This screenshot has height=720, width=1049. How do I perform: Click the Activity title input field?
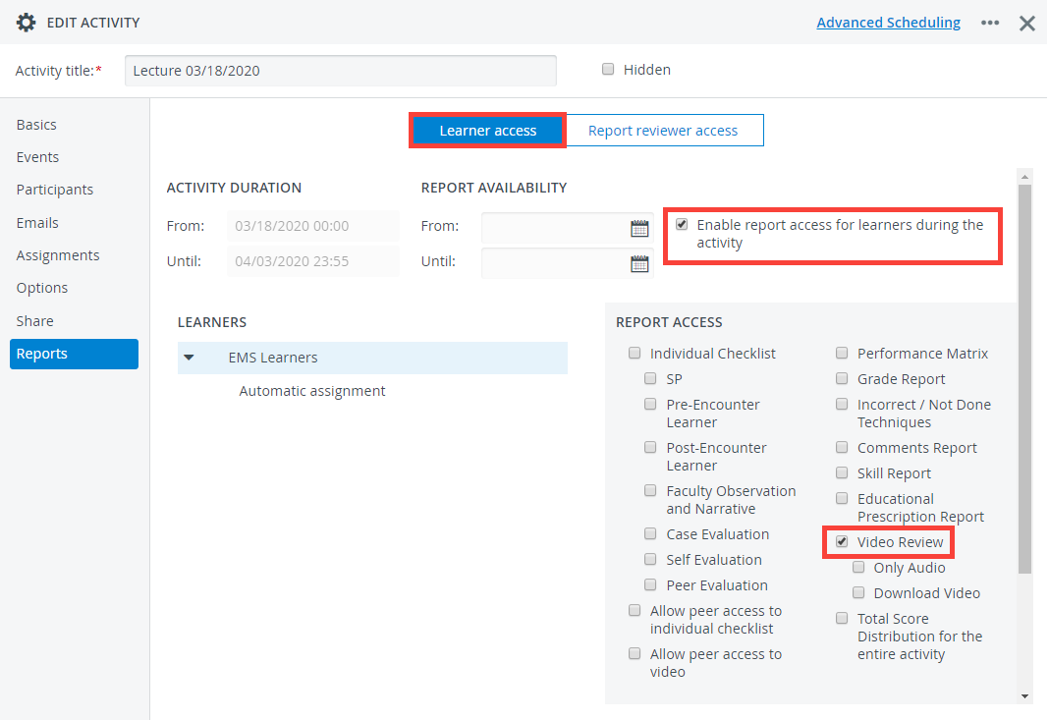tap(341, 71)
